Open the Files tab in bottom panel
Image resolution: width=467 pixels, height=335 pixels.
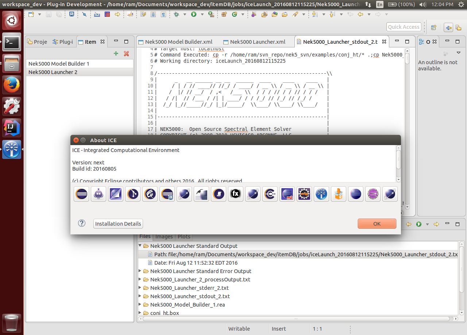[x=145, y=236]
